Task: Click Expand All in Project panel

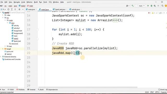Action: point(12,9)
